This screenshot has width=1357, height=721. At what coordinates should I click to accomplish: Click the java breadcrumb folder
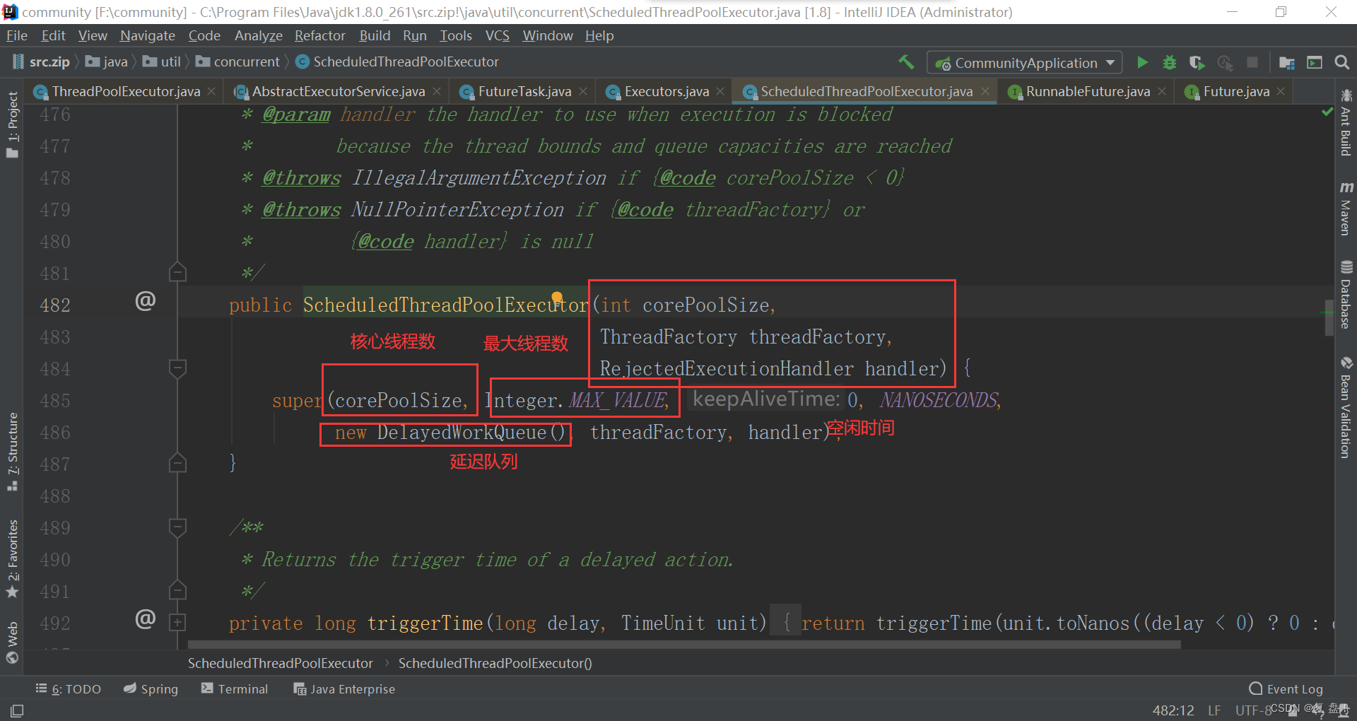click(107, 62)
